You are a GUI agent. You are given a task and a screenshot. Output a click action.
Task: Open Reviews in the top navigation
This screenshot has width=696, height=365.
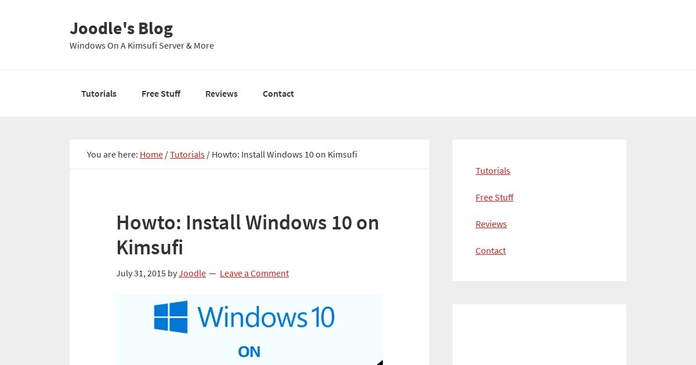point(222,93)
